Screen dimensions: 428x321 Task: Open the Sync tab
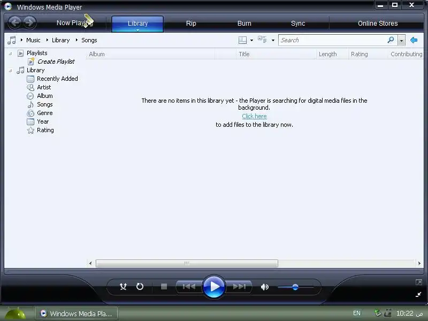coord(298,24)
